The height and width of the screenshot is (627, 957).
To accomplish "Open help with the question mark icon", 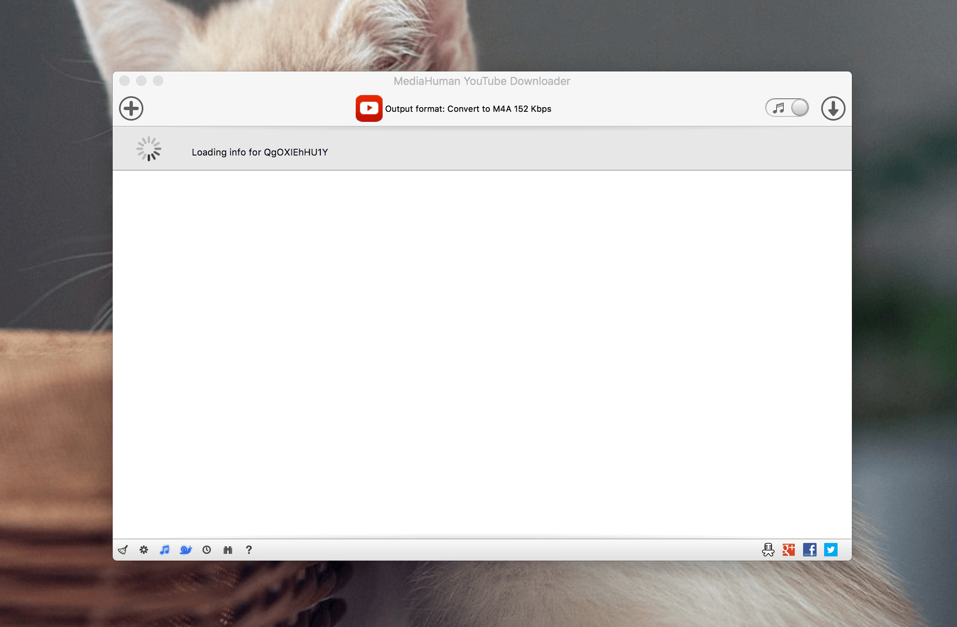I will pyautogui.click(x=249, y=550).
